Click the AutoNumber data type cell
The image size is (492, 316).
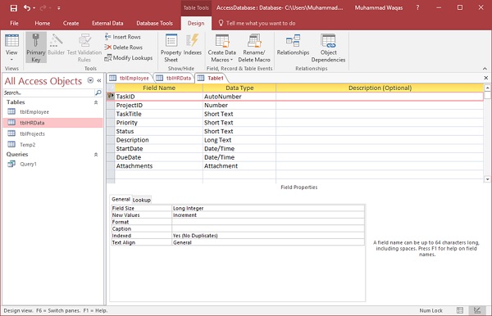pos(239,97)
